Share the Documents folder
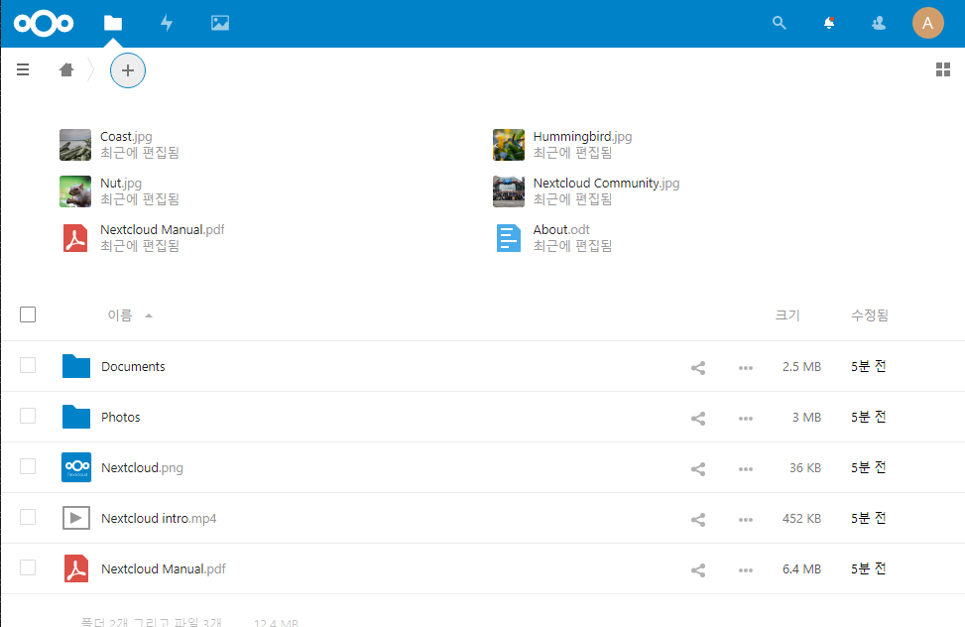The width and height of the screenshot is (965, 627). point(698,368)
